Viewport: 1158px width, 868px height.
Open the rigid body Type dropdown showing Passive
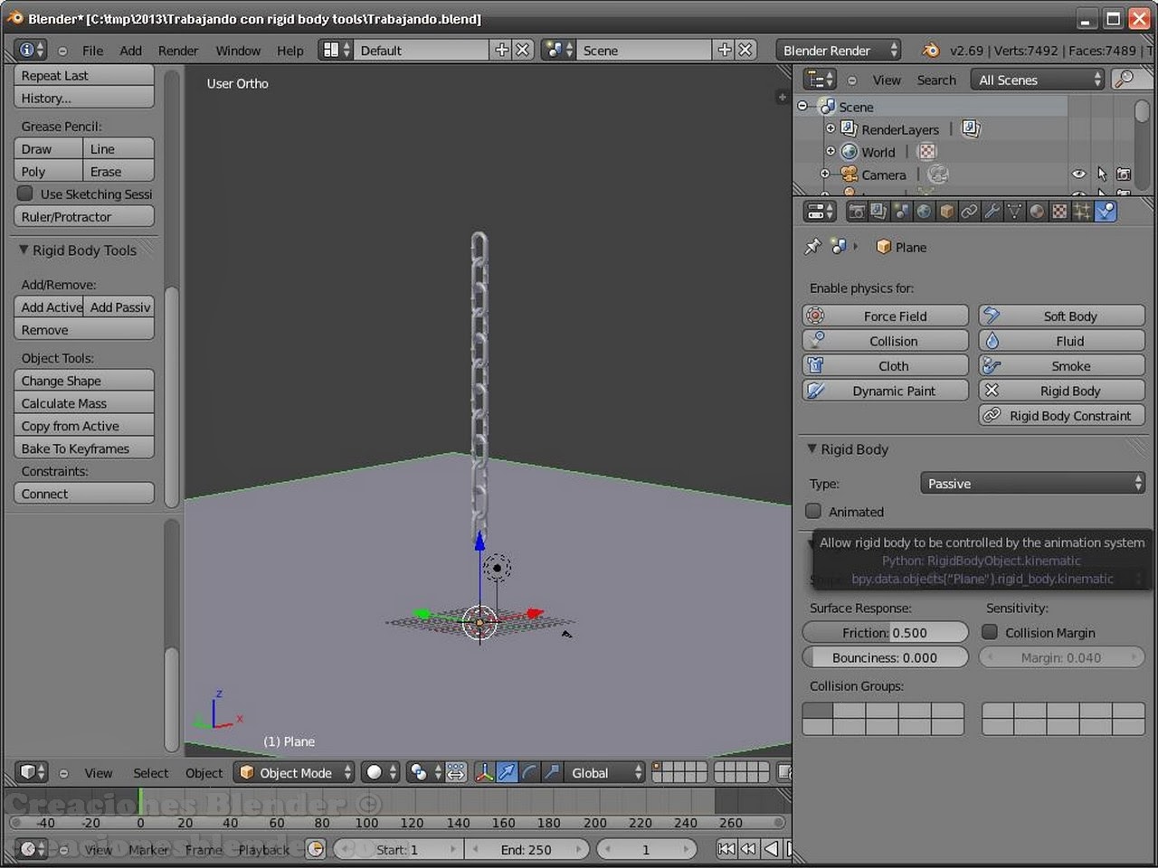pos(1031,483)
